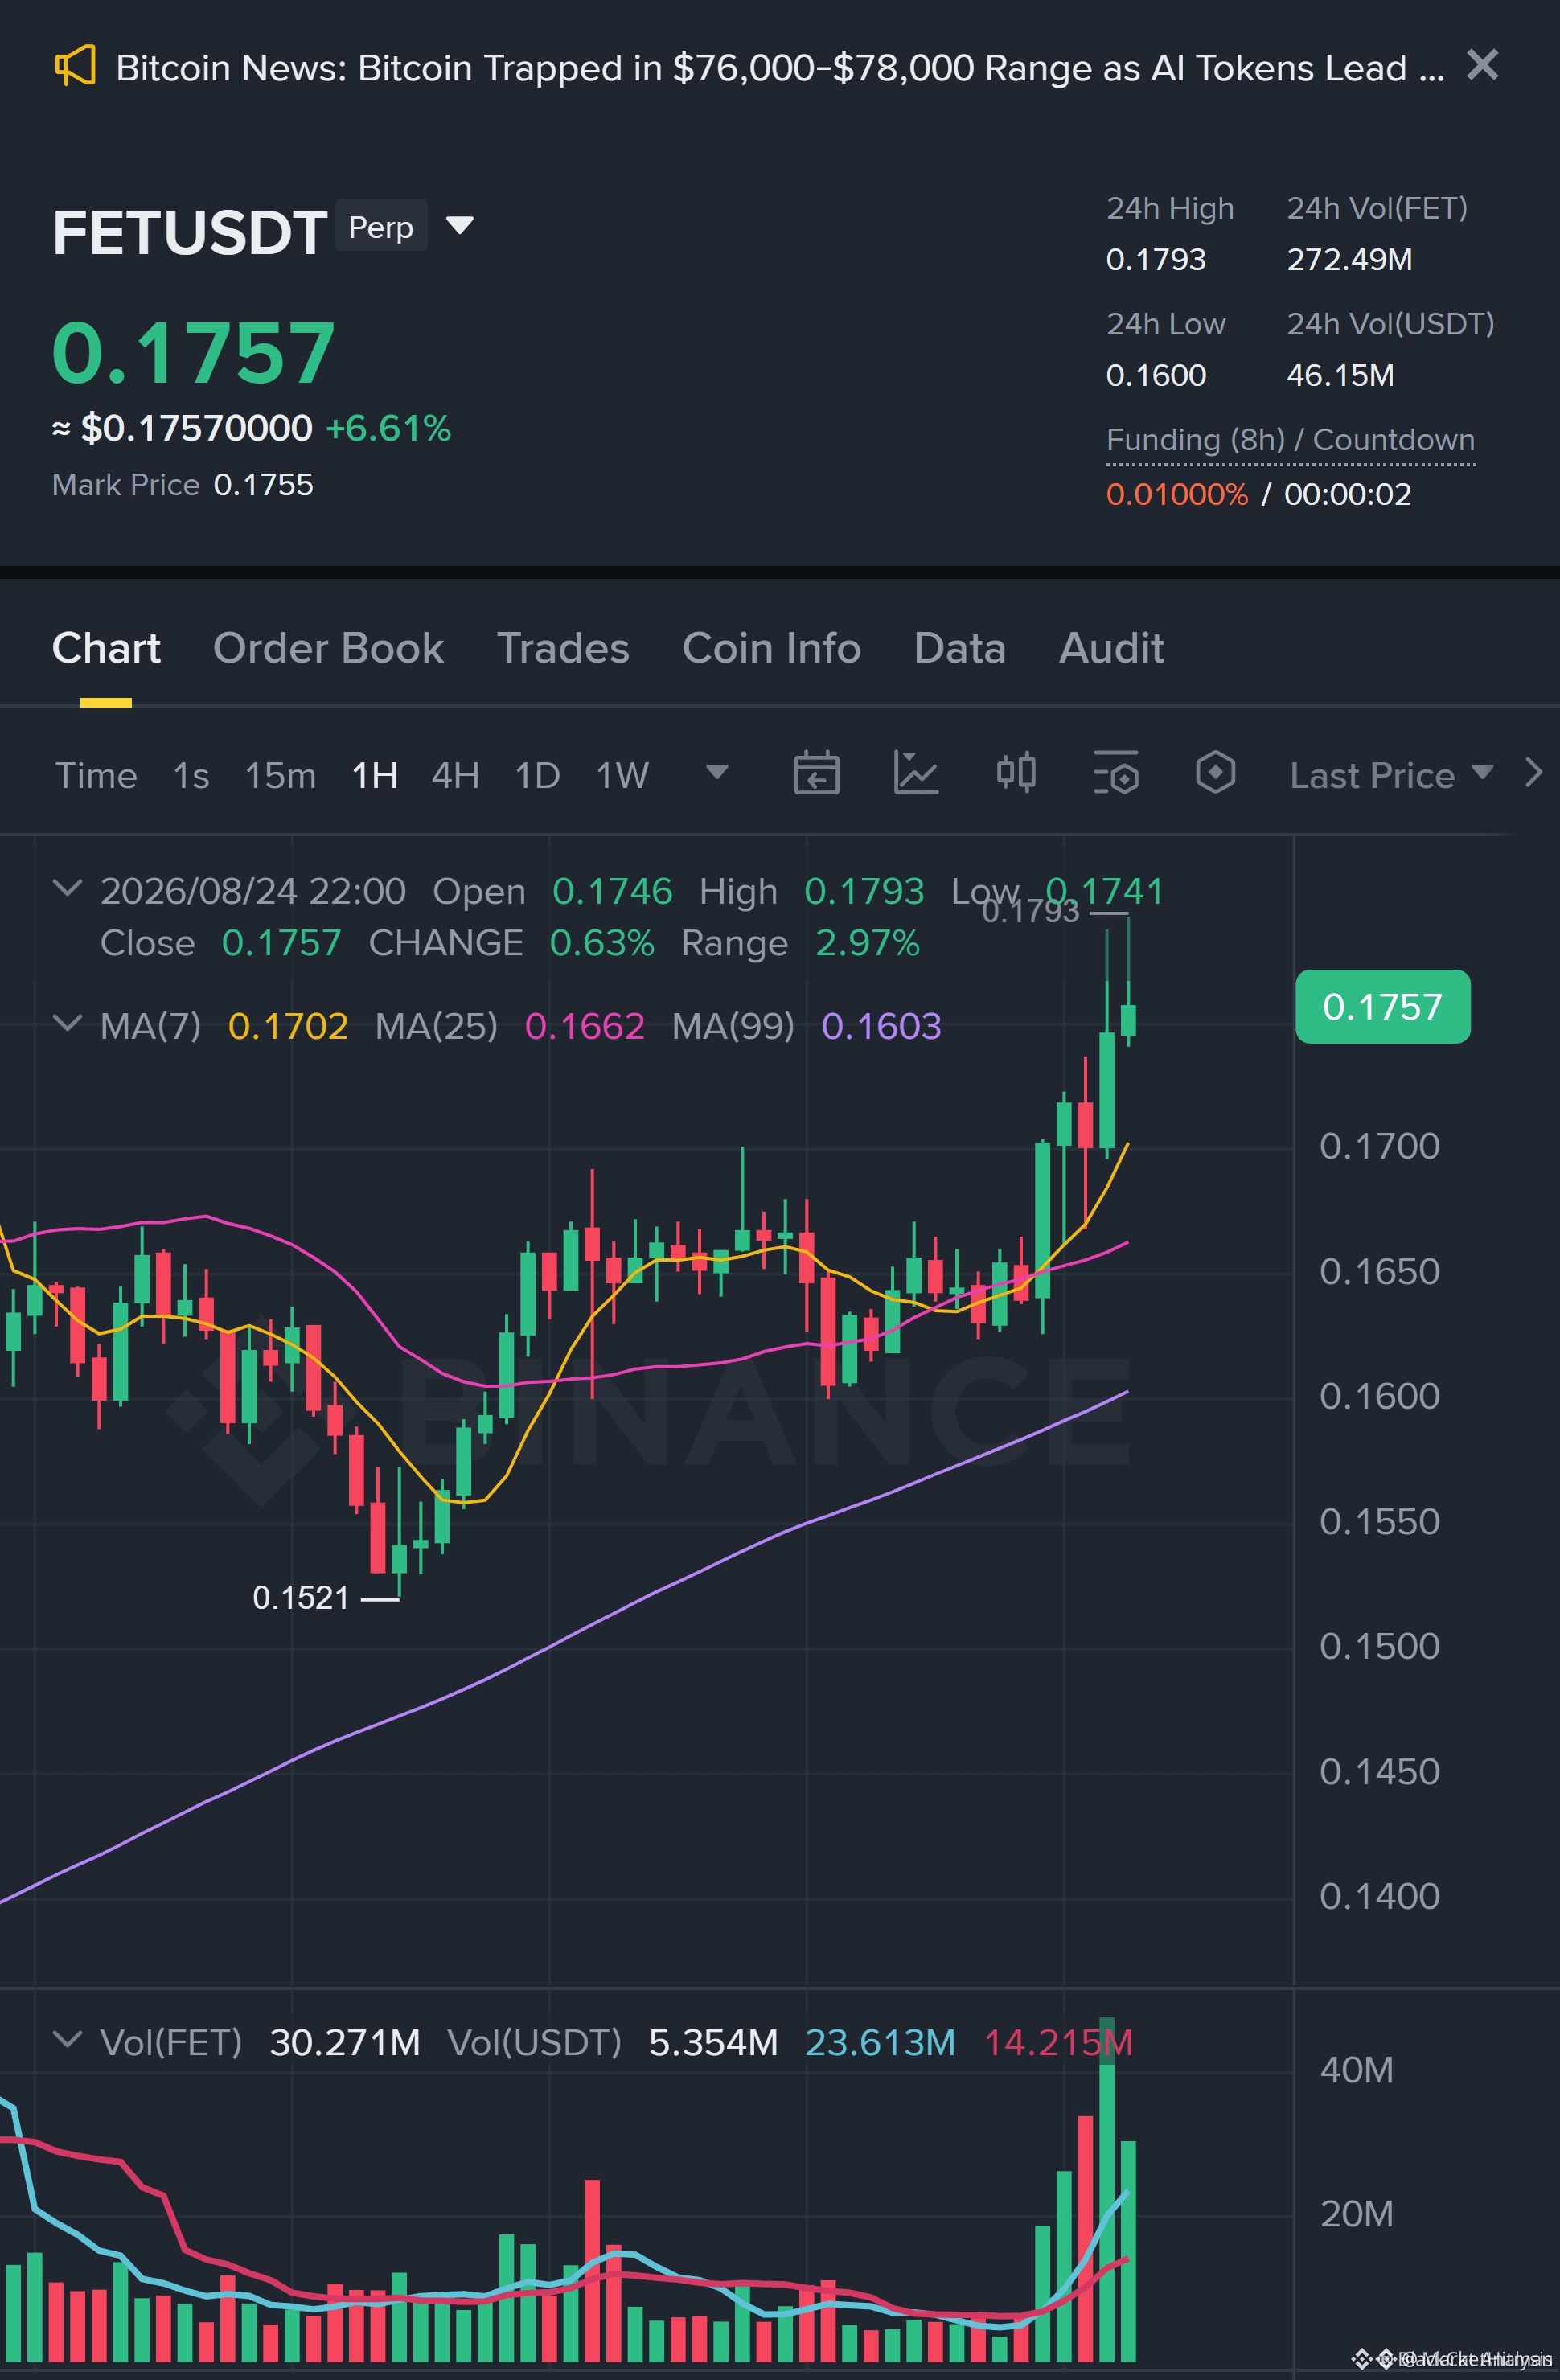This screenshot has height=2380, width=1560.
Task: Tap the 0.1521 low marker on chart
Action: click(301, 1598)
